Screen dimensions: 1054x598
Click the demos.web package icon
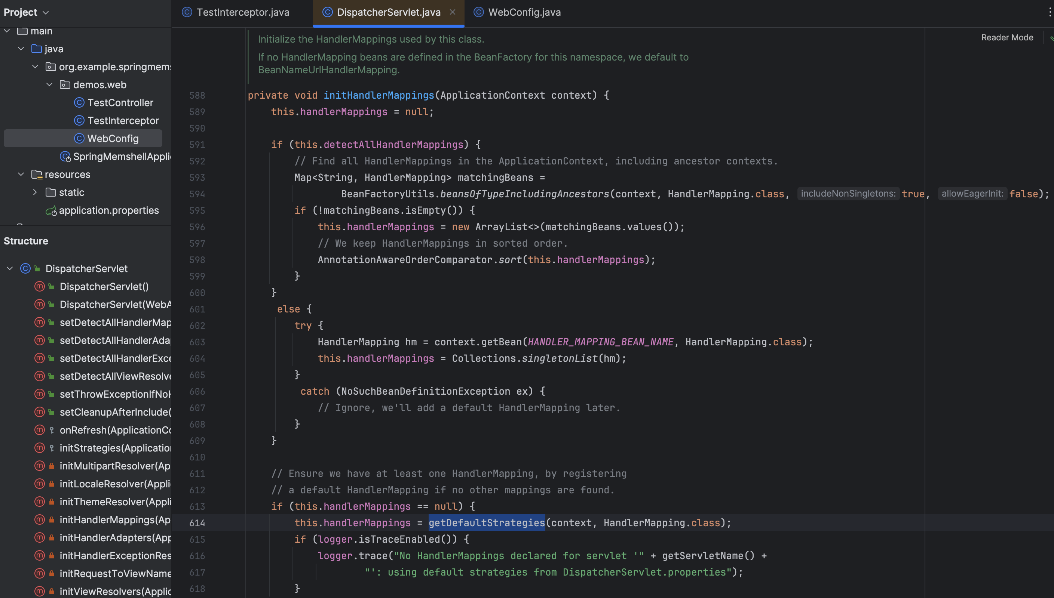(65, 84)
